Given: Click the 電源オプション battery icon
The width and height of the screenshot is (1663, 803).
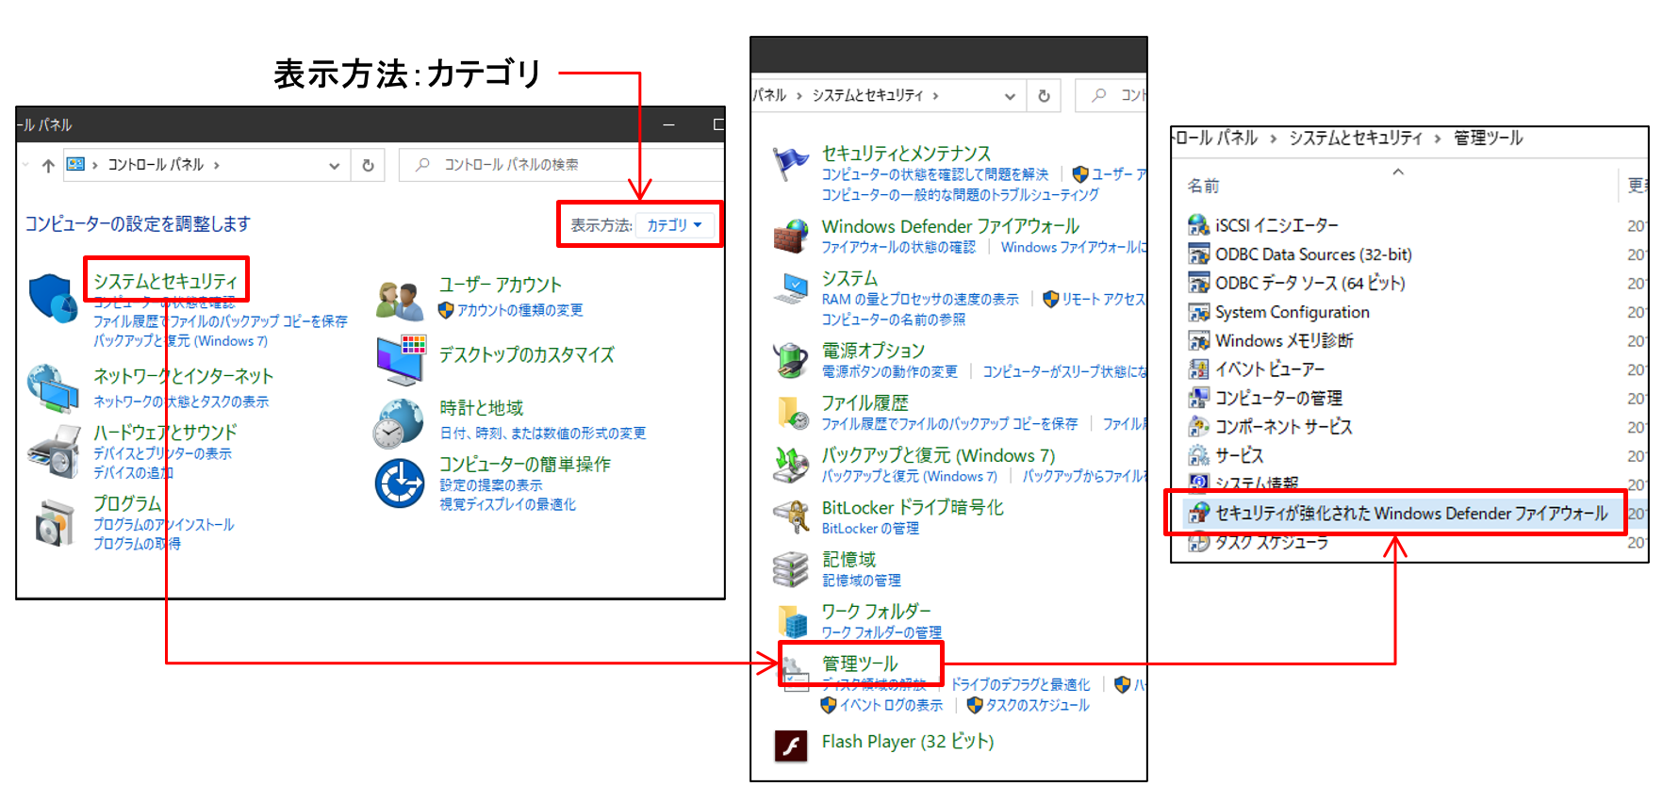Looking at the screenshot, I should (791, 360).
